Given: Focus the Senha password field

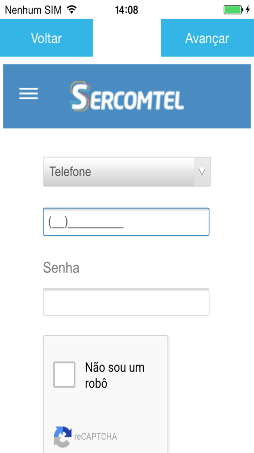Looking at the screenshot, I should coord(126,302).
